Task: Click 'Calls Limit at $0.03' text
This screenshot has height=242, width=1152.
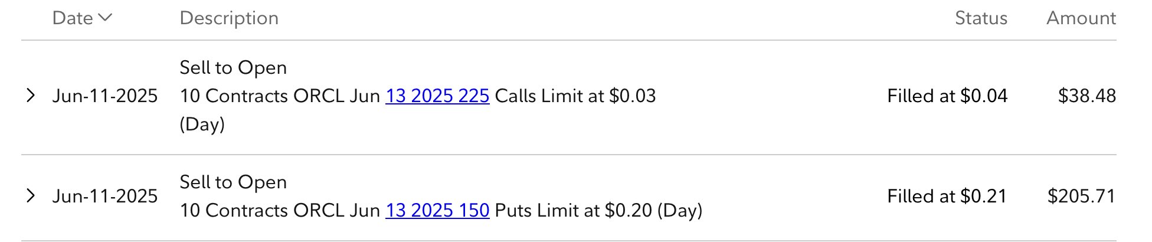Action: (575, 96)
